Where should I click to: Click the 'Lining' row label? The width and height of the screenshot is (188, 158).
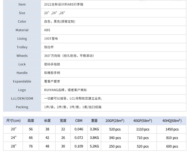click(22, 39)
